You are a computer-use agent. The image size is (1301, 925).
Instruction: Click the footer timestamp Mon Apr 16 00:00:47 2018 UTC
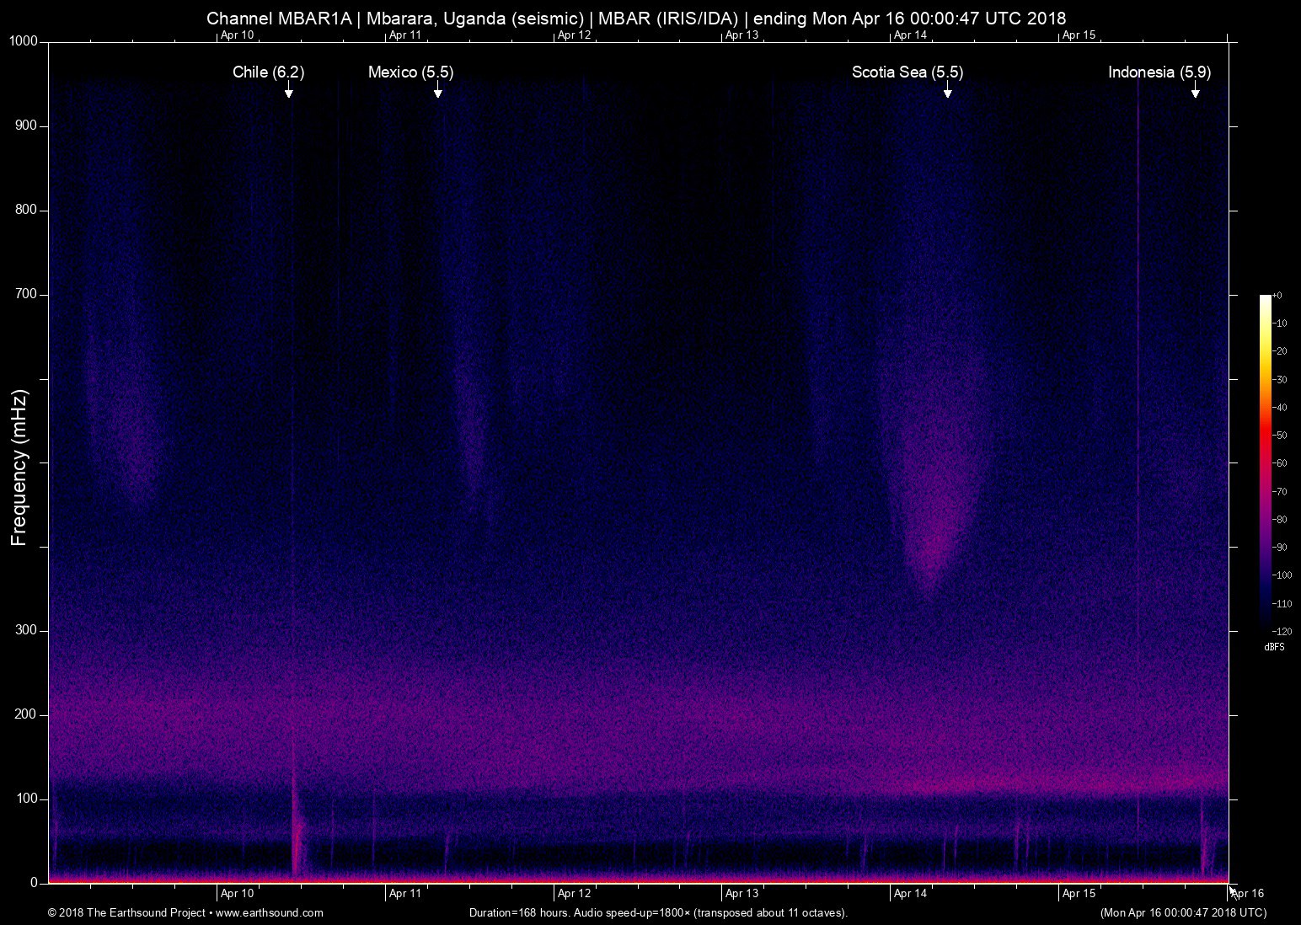pos(1182,912)
